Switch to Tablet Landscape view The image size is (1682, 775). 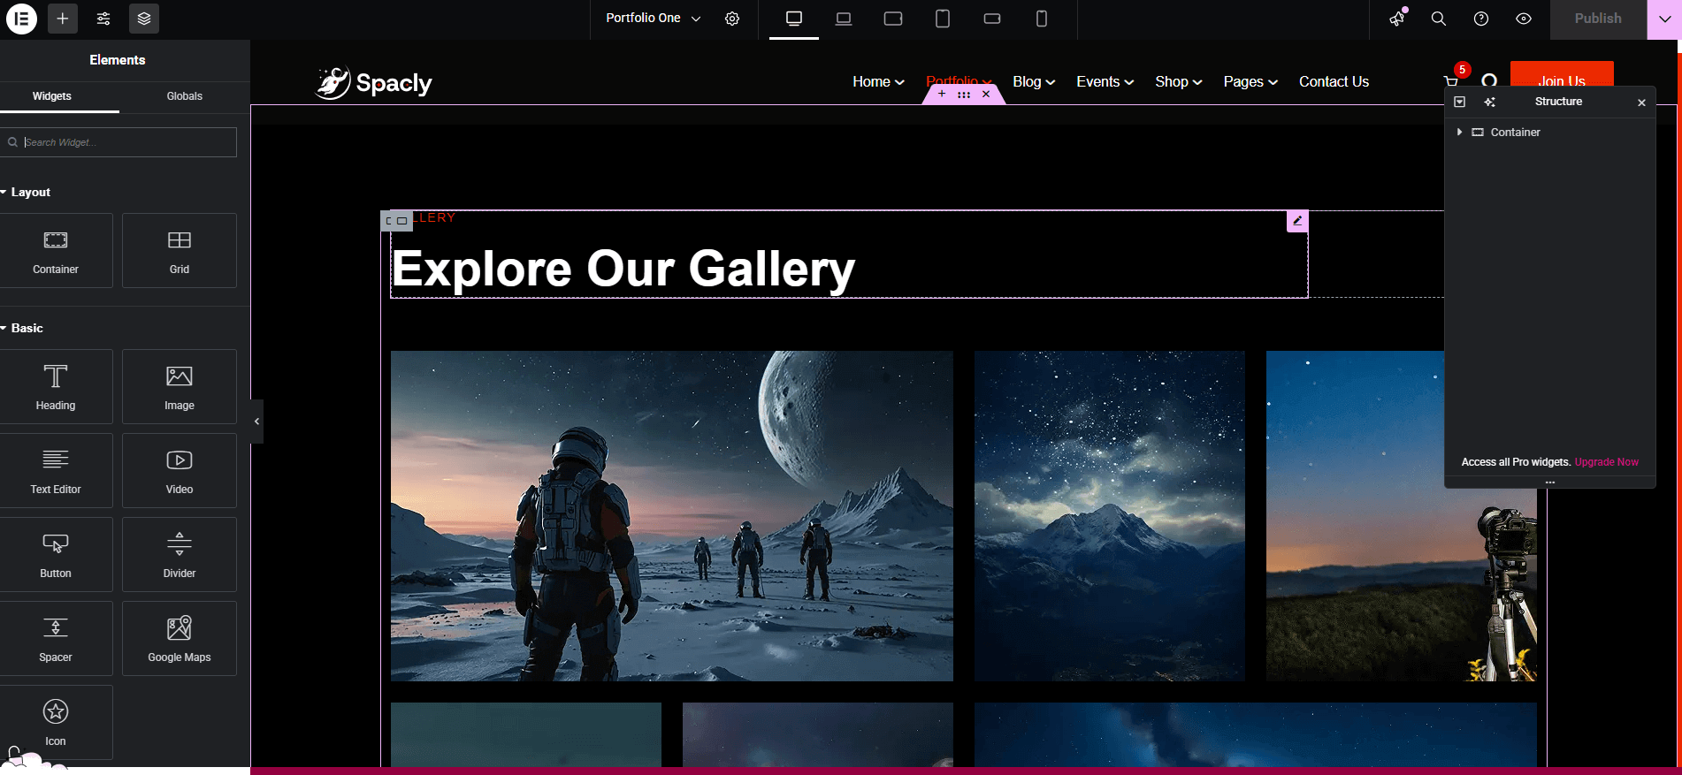tap(893, 19)
